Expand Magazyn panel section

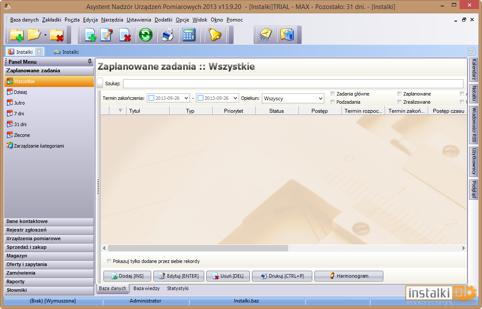click(49, 256)
